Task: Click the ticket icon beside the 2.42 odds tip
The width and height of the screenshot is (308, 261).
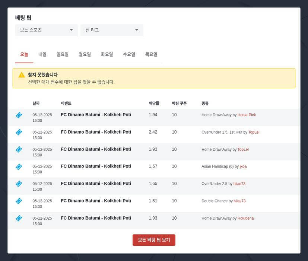Action: tap(19, 132)
